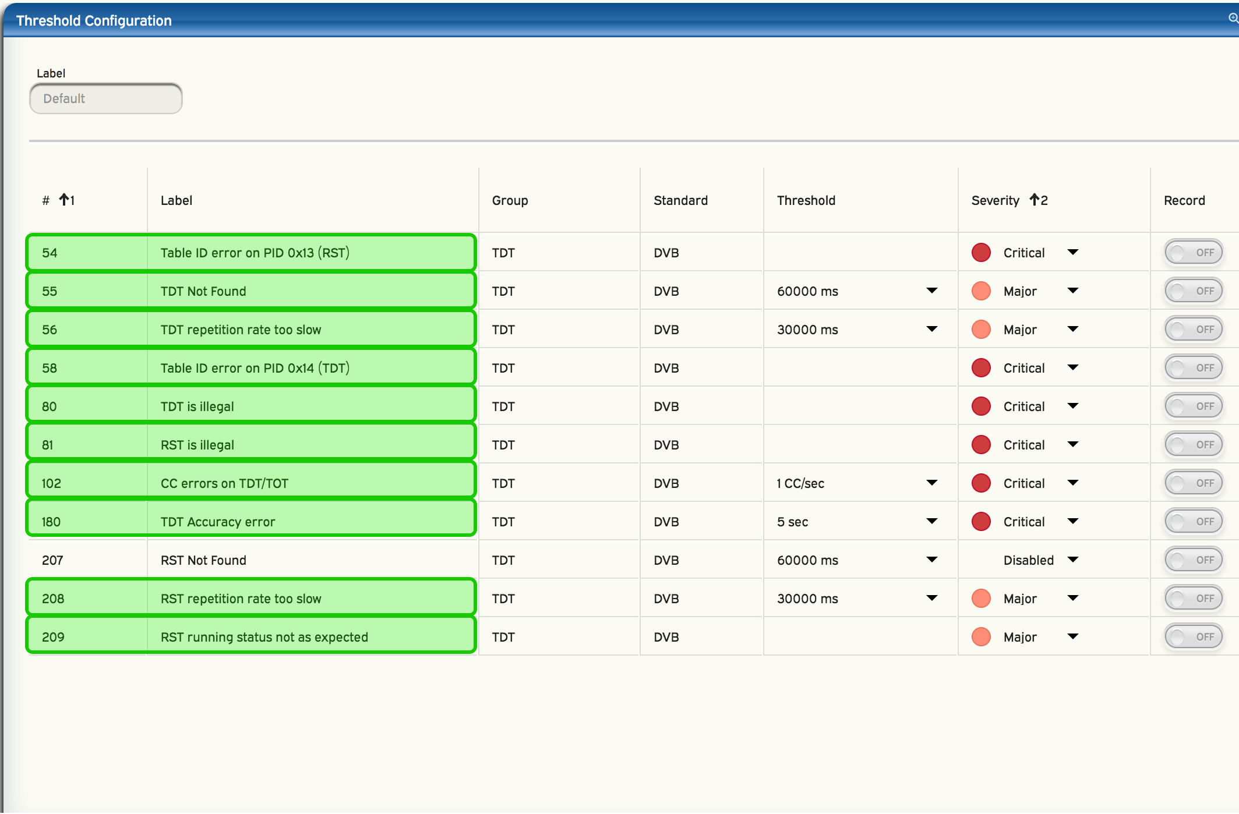Expand severity dropdown for RST Not Found
The width and height of the screenshot is (1239, 814).
(1072, 560)
